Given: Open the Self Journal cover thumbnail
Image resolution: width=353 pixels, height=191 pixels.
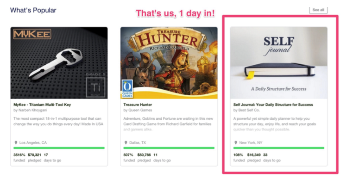Looking at the screenshot, I should pos(278,62).
